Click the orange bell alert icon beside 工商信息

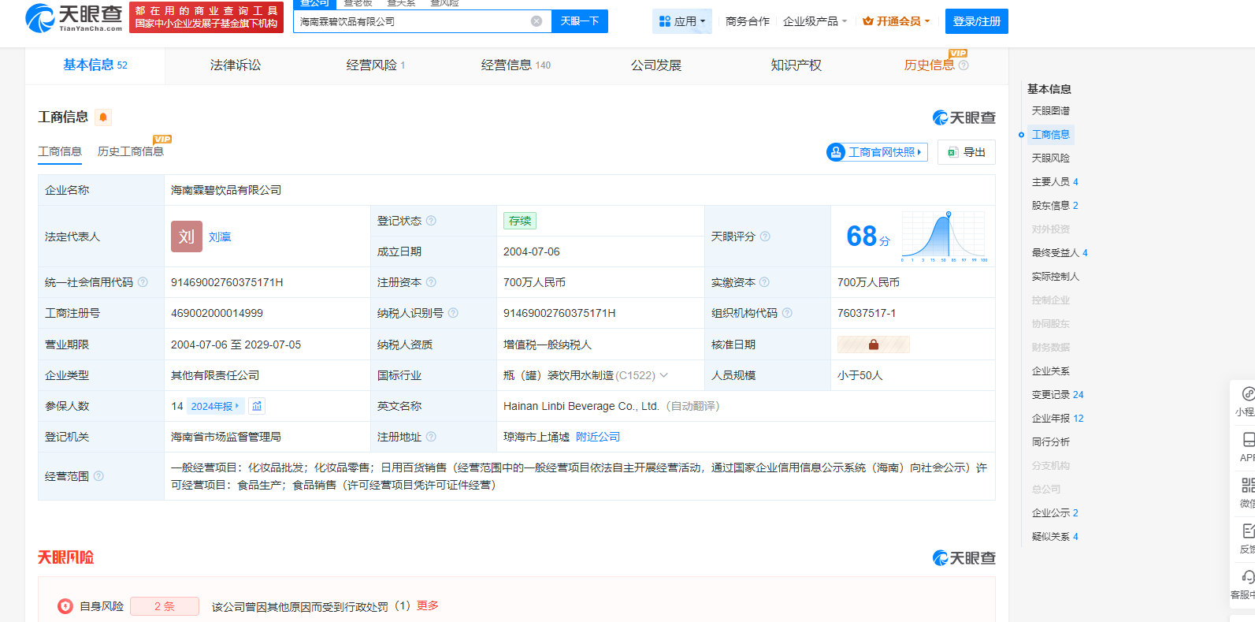coord(102,117)
